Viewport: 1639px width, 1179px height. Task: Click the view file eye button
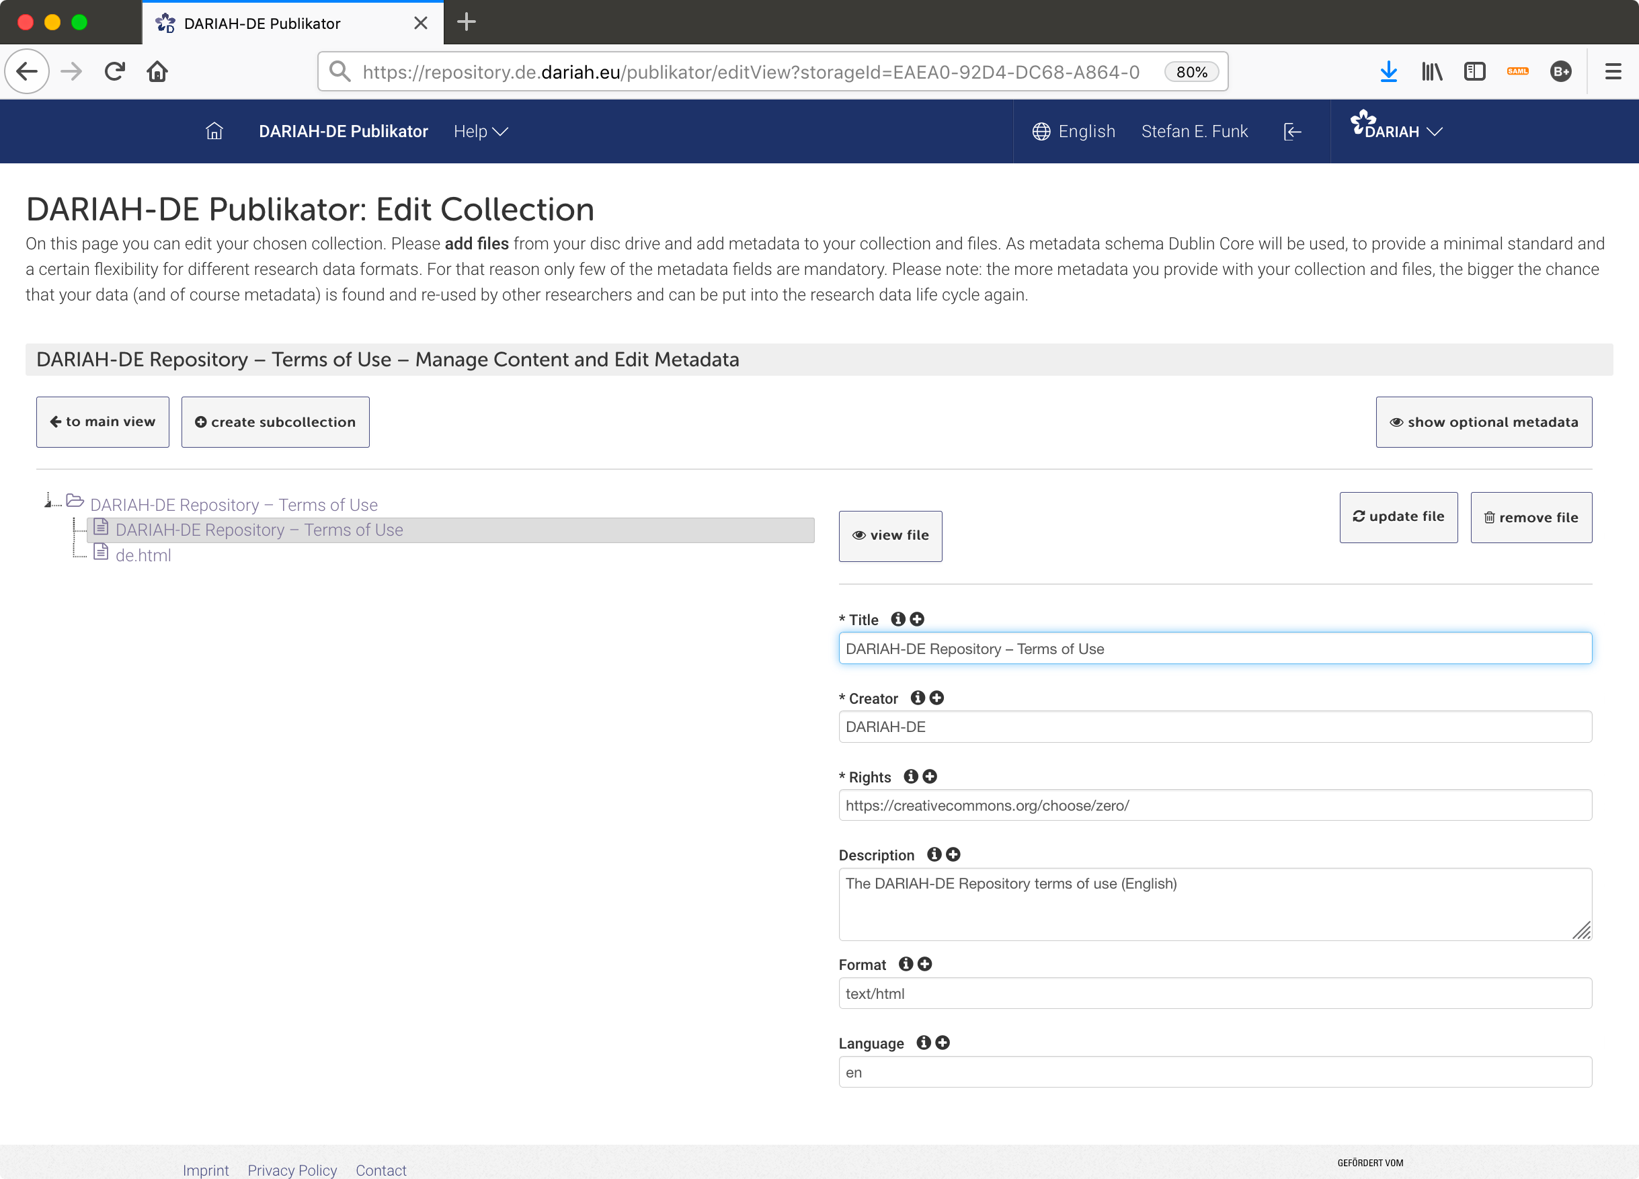(889, 535)
